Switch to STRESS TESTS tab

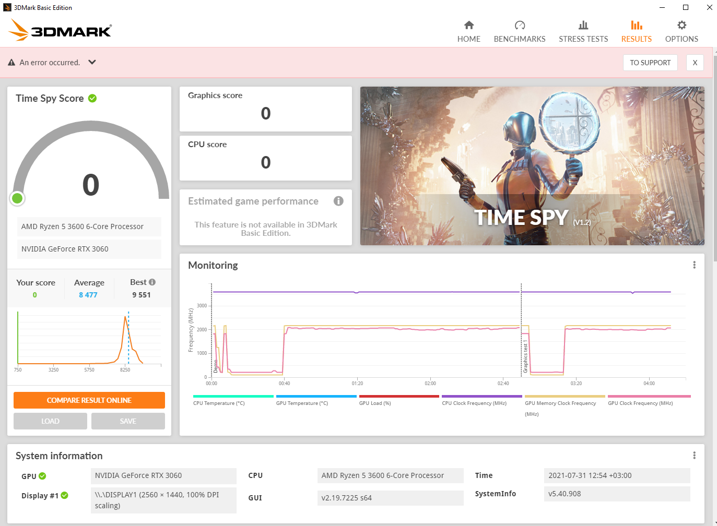click(583, 32)
